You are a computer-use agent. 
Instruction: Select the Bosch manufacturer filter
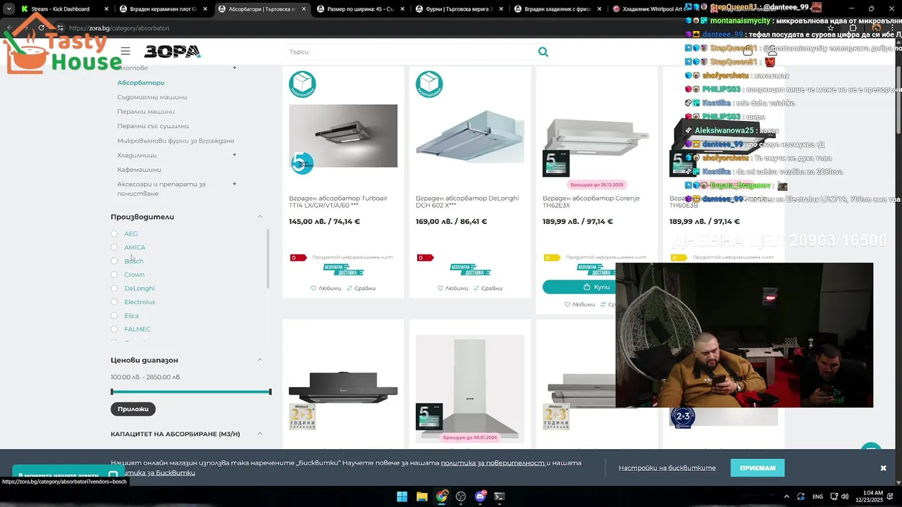(x=114, y=261)
